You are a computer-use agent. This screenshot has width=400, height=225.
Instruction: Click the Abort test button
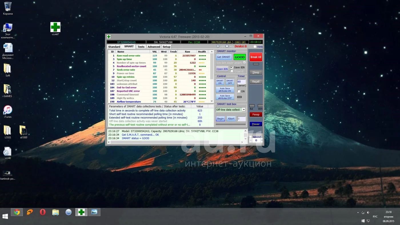click(231, 119)
